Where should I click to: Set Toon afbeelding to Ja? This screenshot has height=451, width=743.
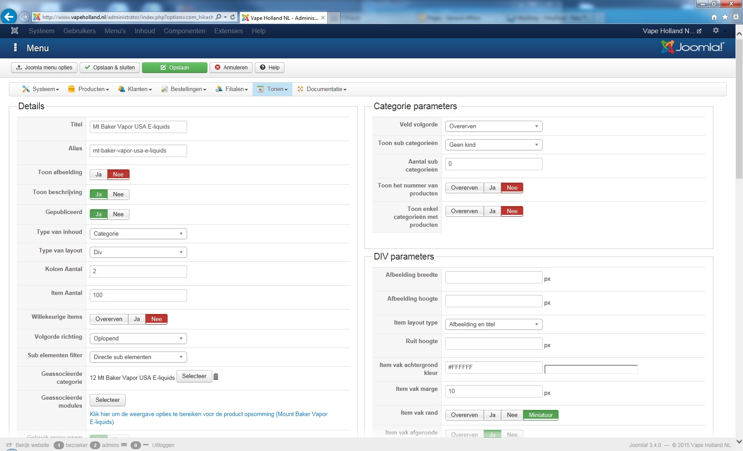[99, 174]
